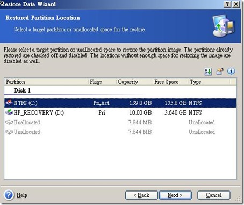Click NTFS type cell of HP_RECOVERY row
The image size is (244, 205).
(195, 112)
